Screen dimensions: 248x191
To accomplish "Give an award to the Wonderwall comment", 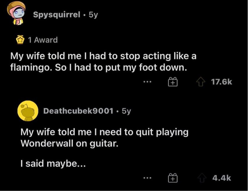I will pyautogui.click(x=173, y=178).
